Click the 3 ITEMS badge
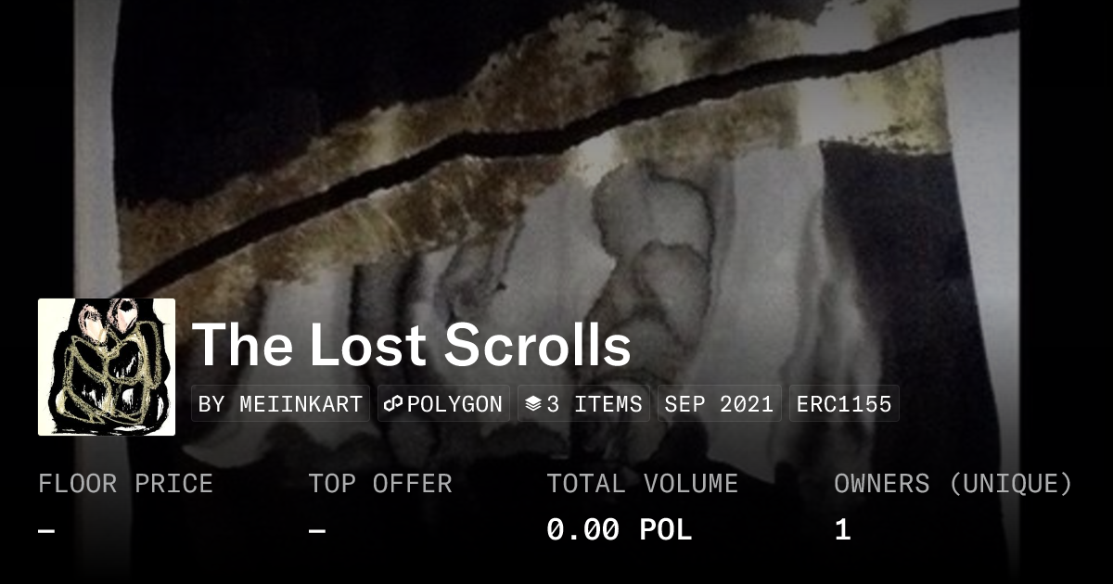1113x584 pixels. [x=583, y=404]
